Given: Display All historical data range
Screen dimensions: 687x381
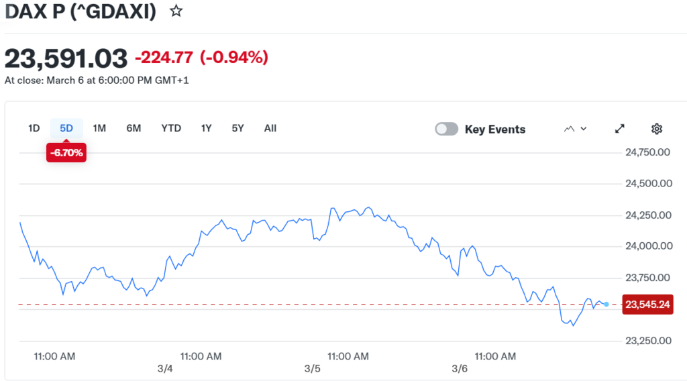Looking at the screenshot, I should point(270,128).
